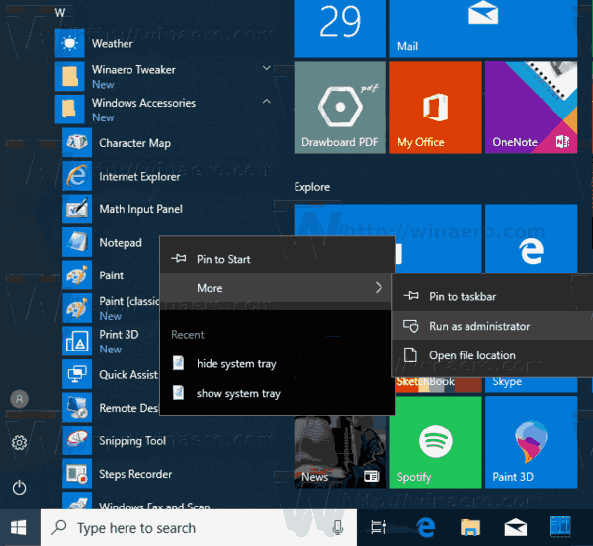593x546 pixels.
Task: Open the Steps Recorder icon
Action: point(77,474)
